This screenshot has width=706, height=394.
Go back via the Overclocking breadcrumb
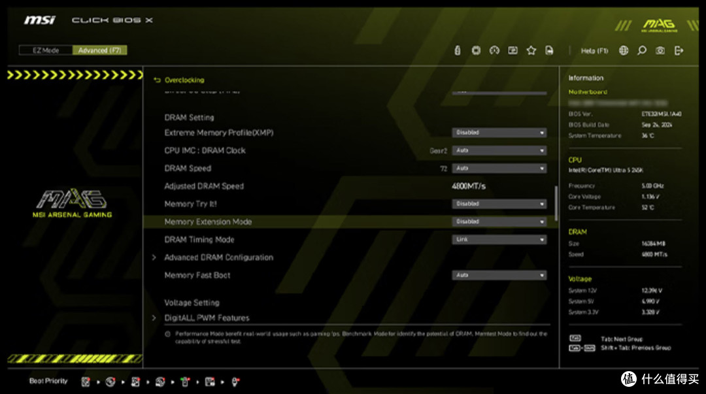point(179,80)
